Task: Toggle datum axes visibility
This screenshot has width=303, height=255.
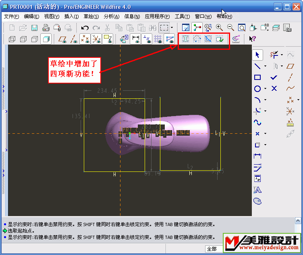Action: pos(74,39)
